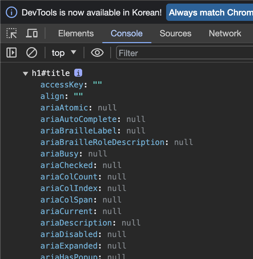Viewport: 253px width, 259px height.
Task: Select the align property row
Action: [x=62, y=96]
